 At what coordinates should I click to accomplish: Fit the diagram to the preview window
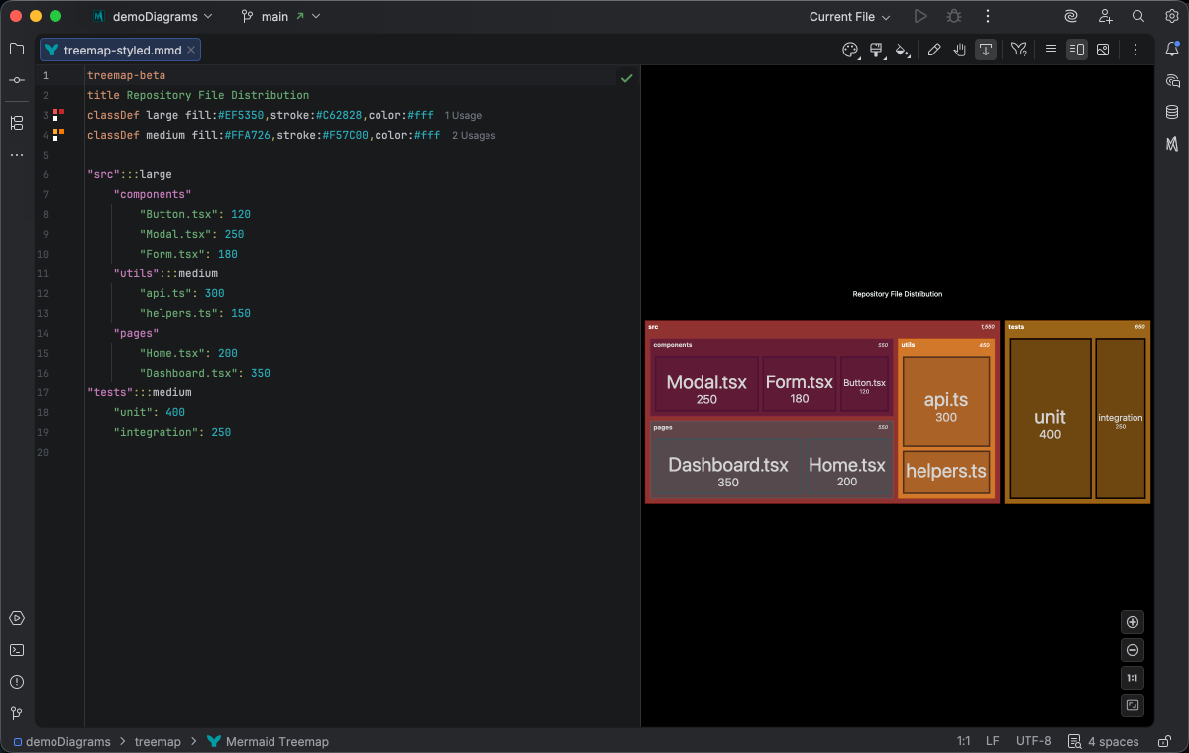tap(1134, 705)
